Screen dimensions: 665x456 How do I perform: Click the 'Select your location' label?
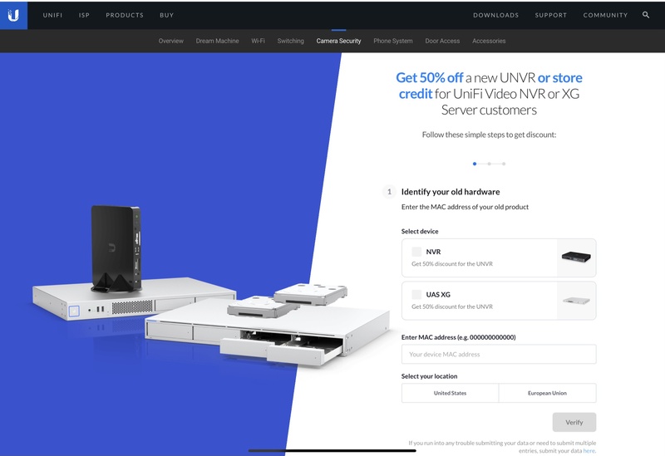click(x=429, y=376)
